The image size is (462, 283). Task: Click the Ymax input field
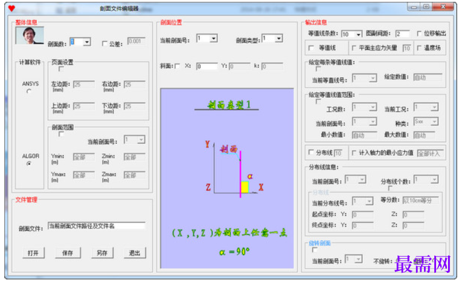(84, 175)
